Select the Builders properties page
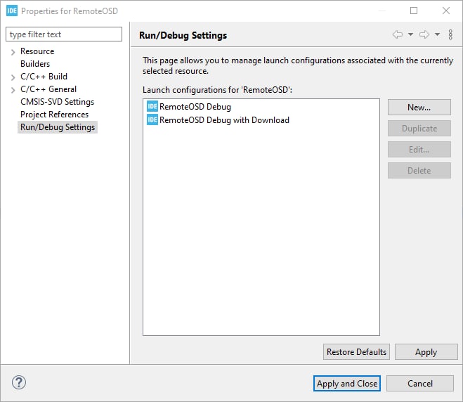The image size is (463, 402). (35, 64)
